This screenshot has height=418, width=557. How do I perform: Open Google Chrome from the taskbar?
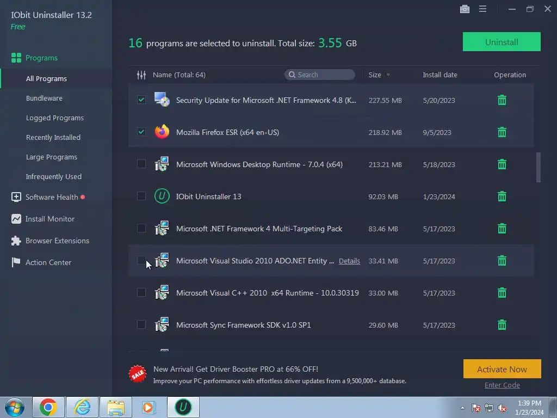tap(48, 407)
